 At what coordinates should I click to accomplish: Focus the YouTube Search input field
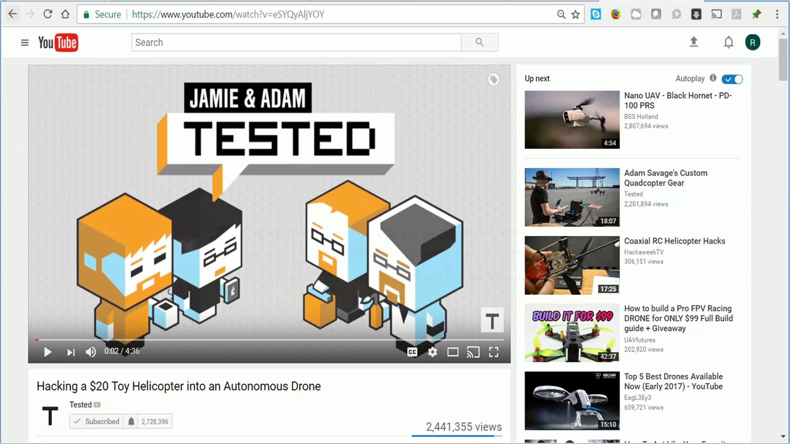tap(296, 43)
